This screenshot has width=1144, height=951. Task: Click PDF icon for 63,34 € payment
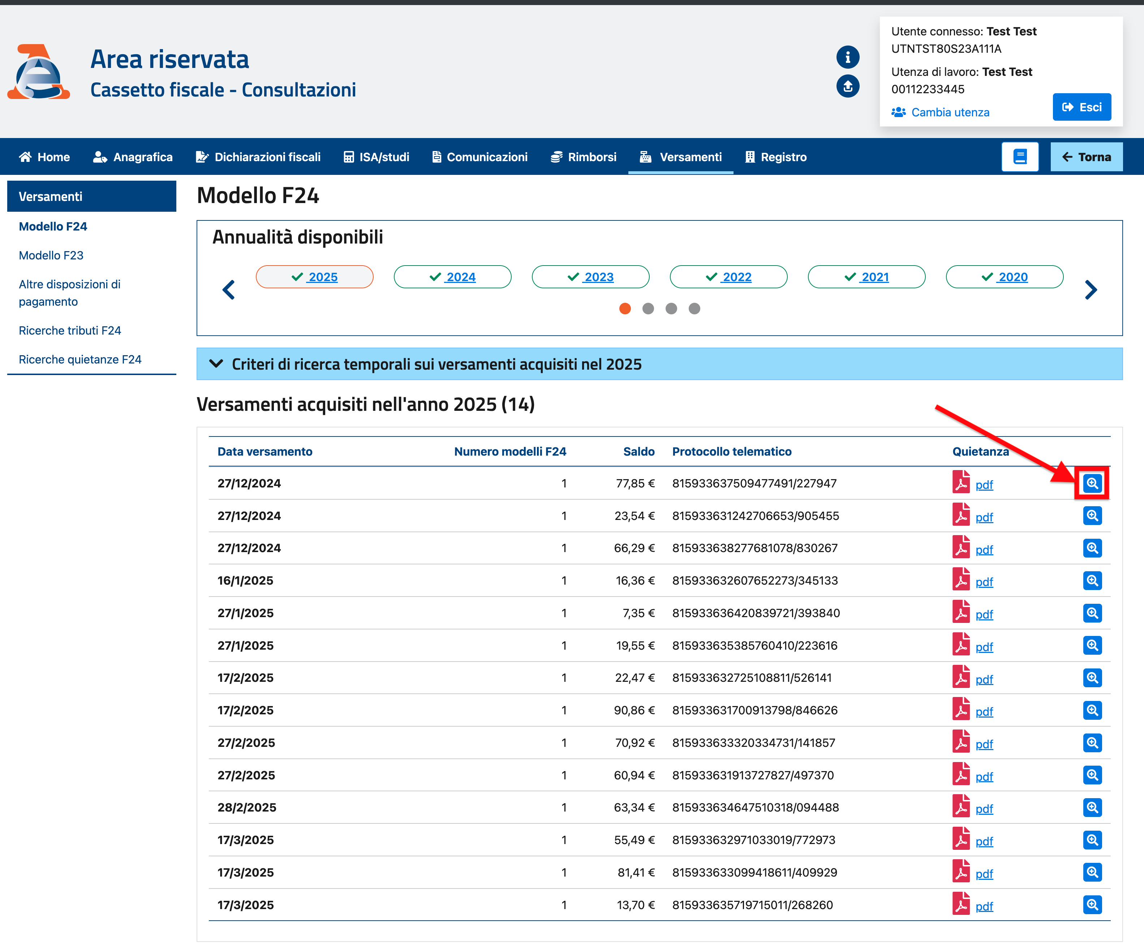[961, 807]
